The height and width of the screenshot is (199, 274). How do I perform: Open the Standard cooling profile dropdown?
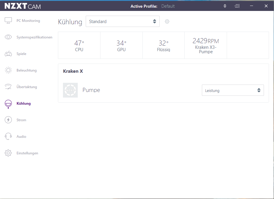122,21
